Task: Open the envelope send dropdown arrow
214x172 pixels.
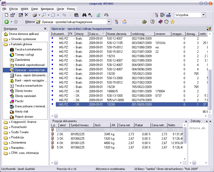Action: [x=58, y=15]
